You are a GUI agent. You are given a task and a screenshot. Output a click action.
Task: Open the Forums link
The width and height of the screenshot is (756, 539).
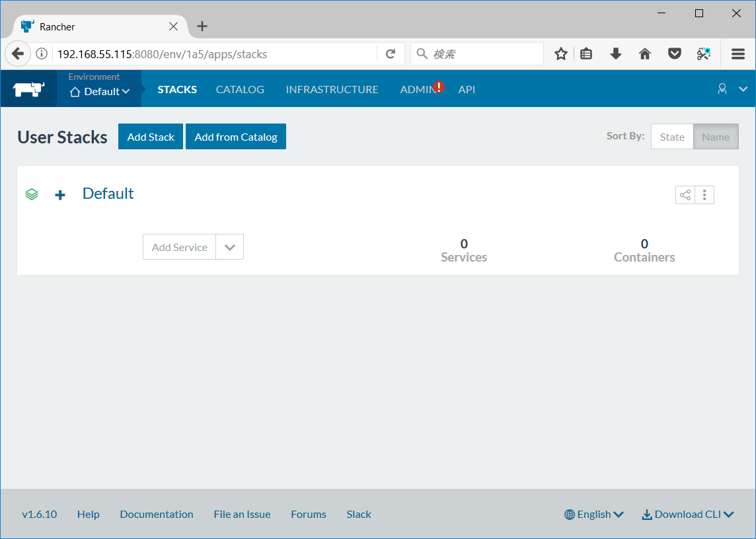tap(309, 515)
